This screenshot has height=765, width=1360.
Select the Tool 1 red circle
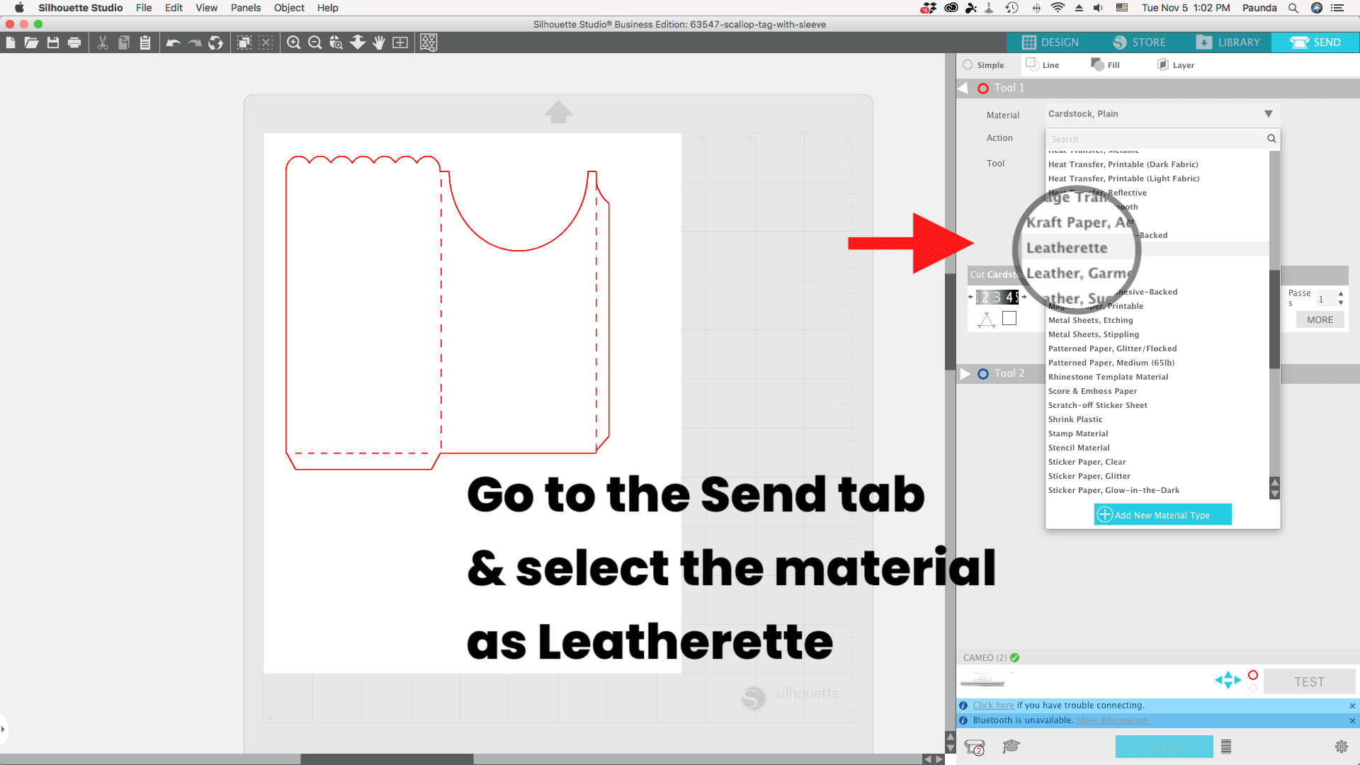point(983,89)
